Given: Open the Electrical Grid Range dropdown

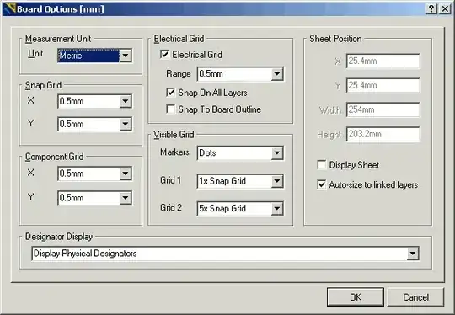Looking at the screenshot, I should (277, 74).
